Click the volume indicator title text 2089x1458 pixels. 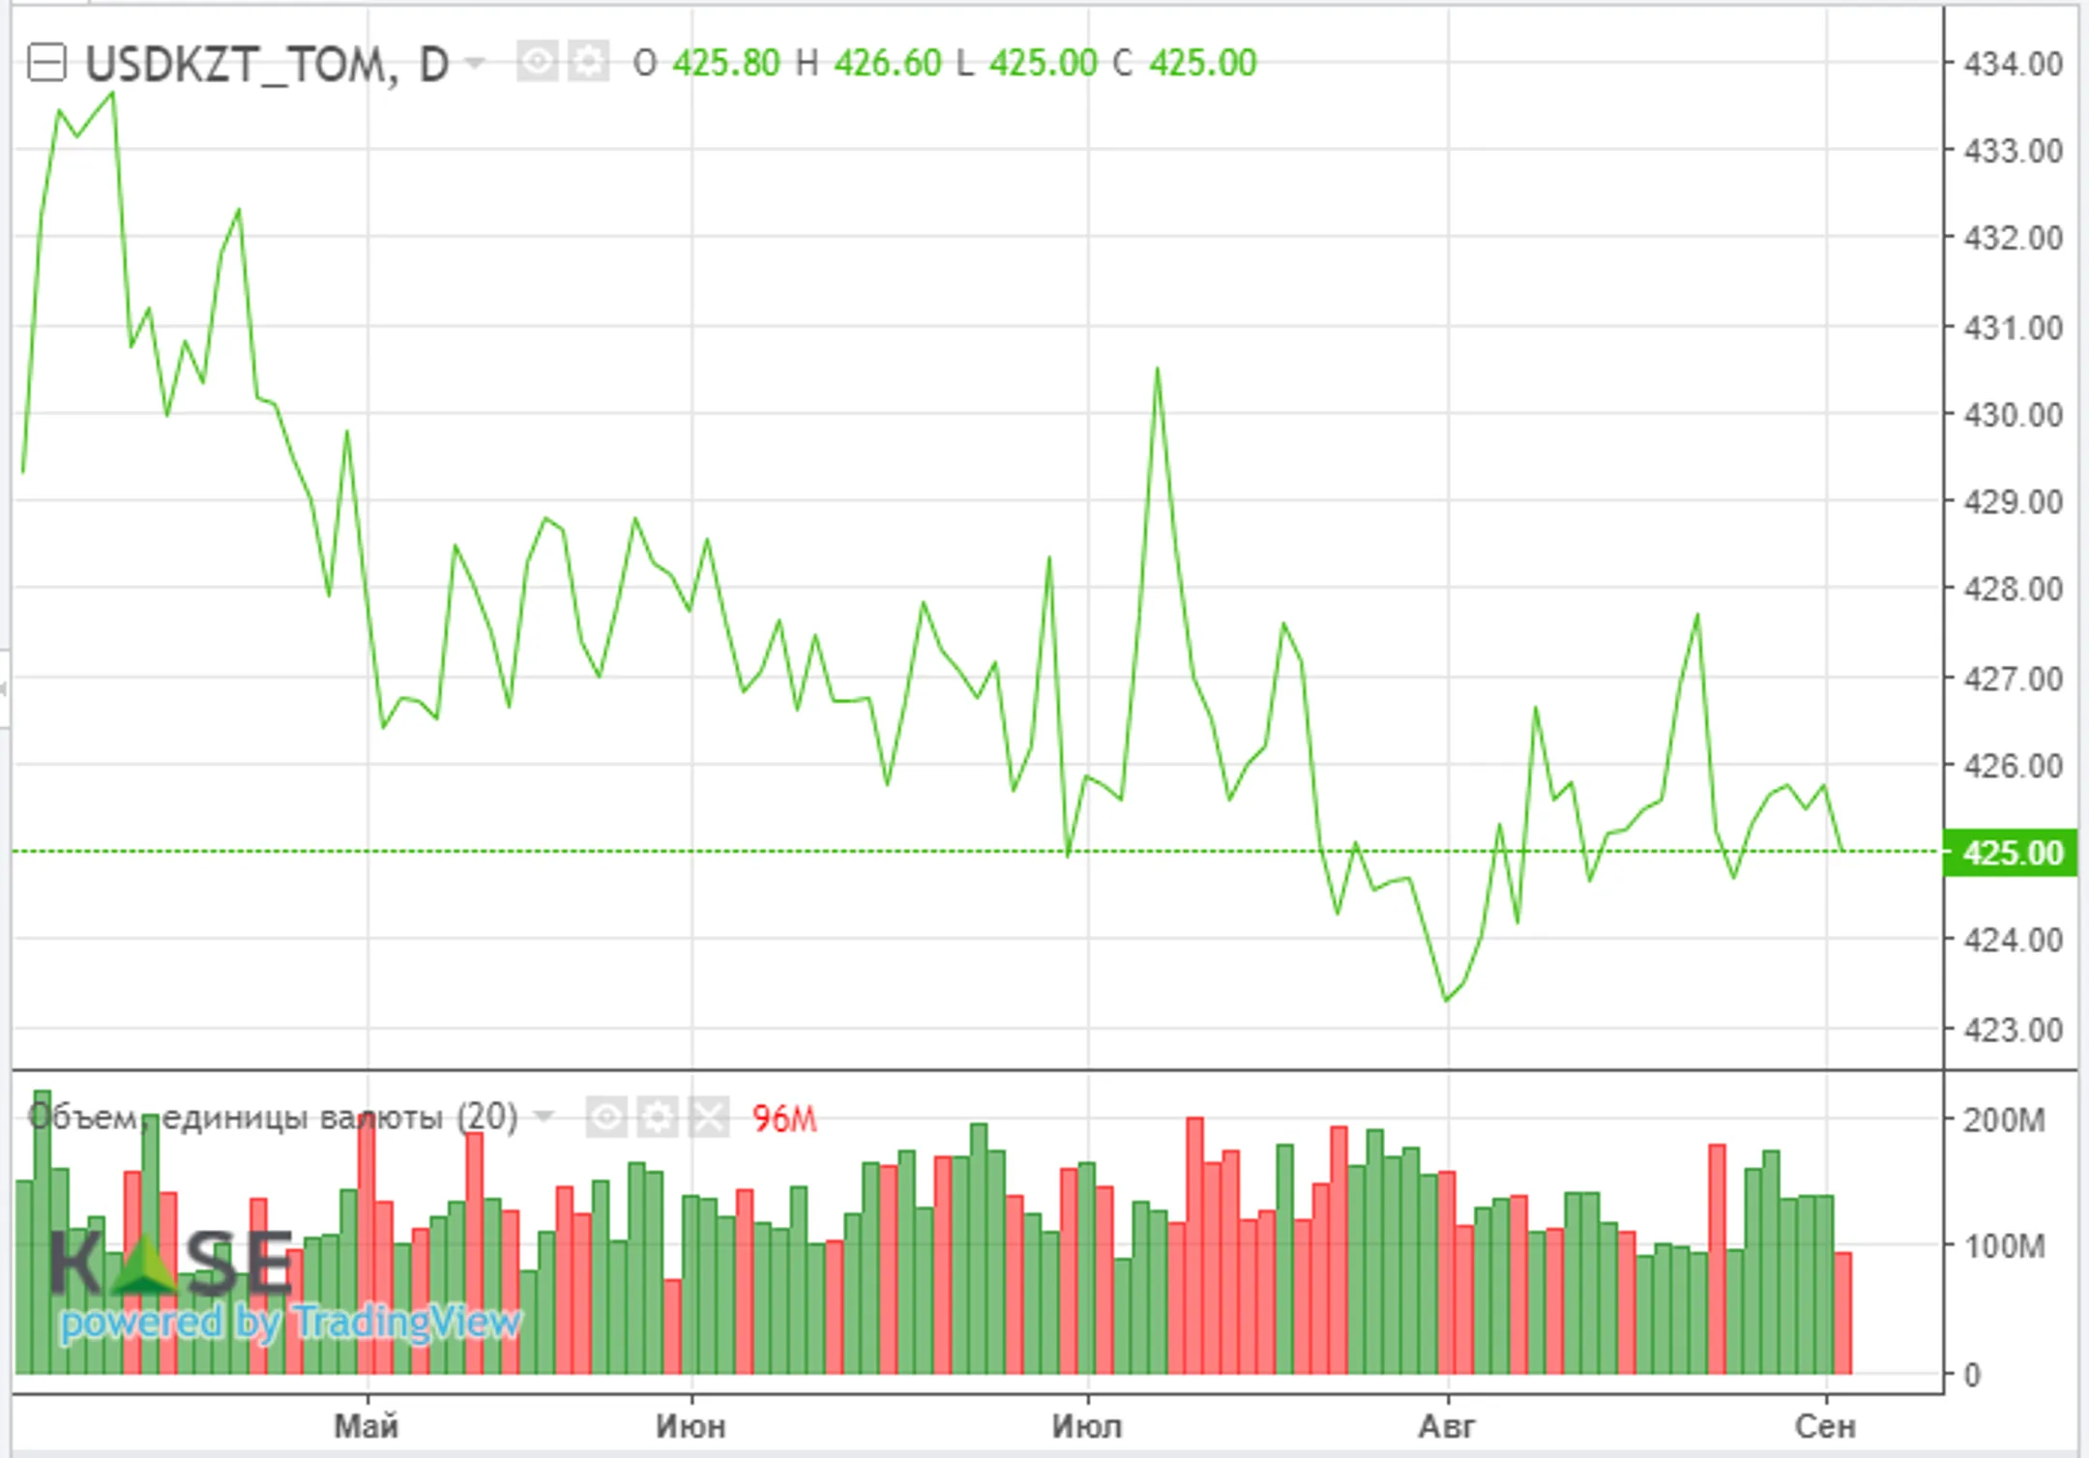tap(273, 1117)
